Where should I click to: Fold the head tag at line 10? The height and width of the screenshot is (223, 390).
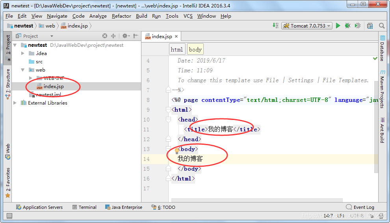click(168, 120)
